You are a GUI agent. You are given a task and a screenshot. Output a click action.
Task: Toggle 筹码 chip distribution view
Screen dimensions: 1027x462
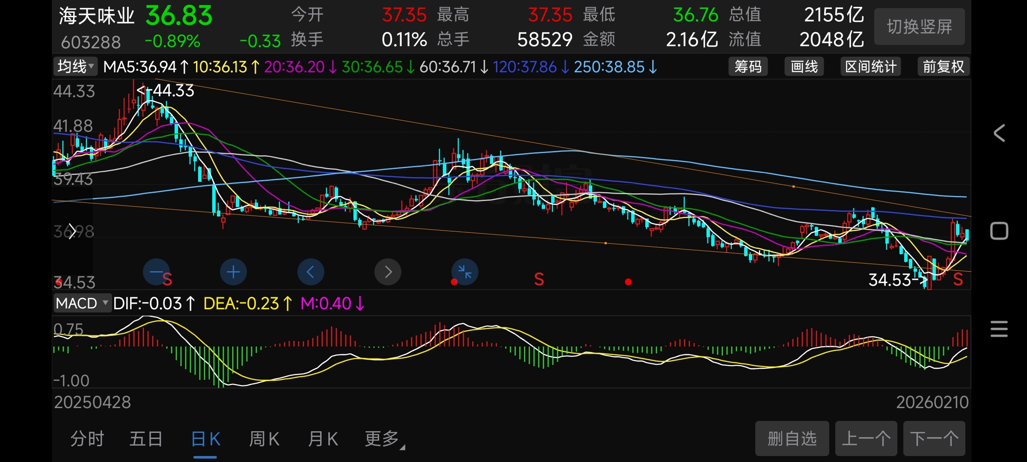click(x=748, y=67)
